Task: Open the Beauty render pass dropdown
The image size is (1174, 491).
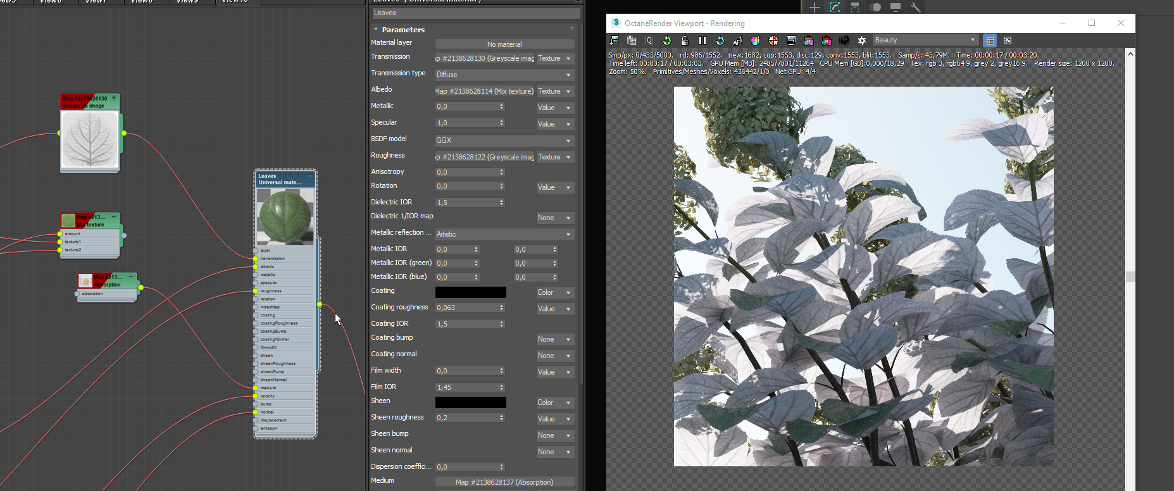Action: pyautogui.click(x=925, y=40)
